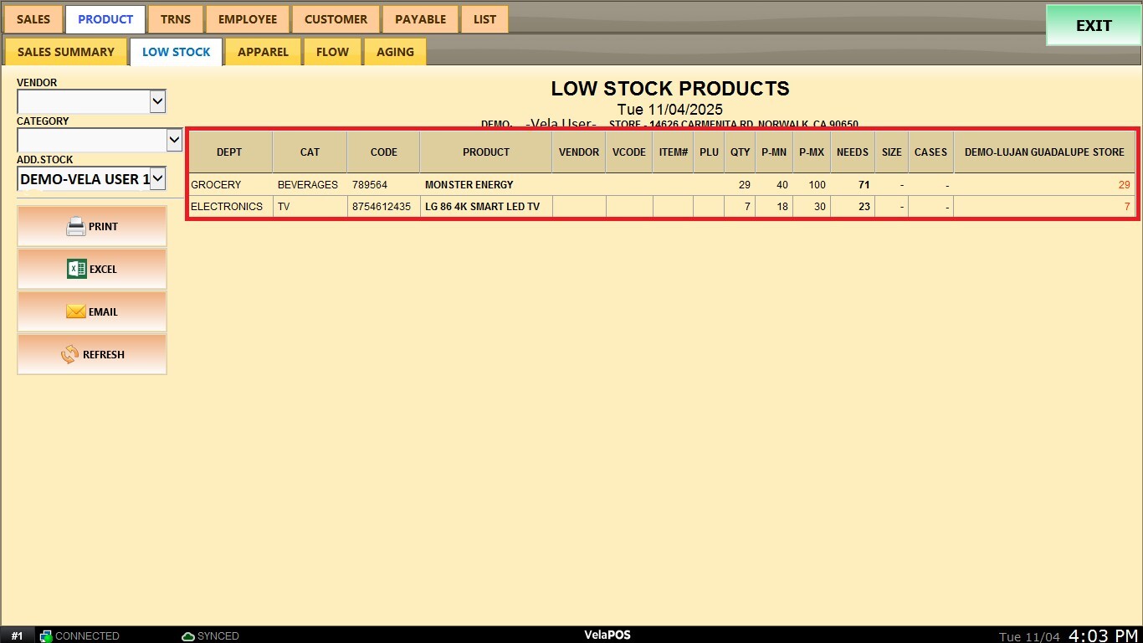1143x643 pixels.
Task: Click the email envelope icon
Action: point(76,311)
